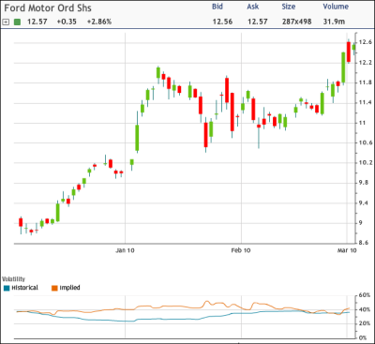Click the percent change +2.86%
This screenshot has height=344, width=375.
[x=99, y=22]
